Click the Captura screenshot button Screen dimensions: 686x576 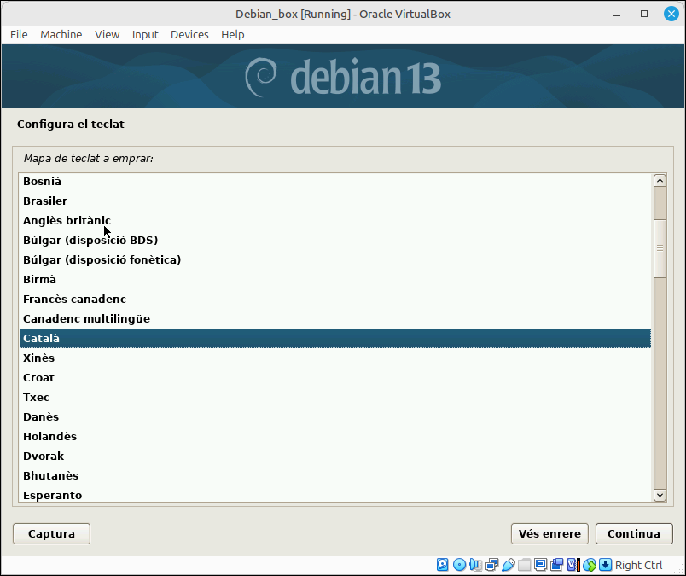pyautogui.click(x=52, y=533)
